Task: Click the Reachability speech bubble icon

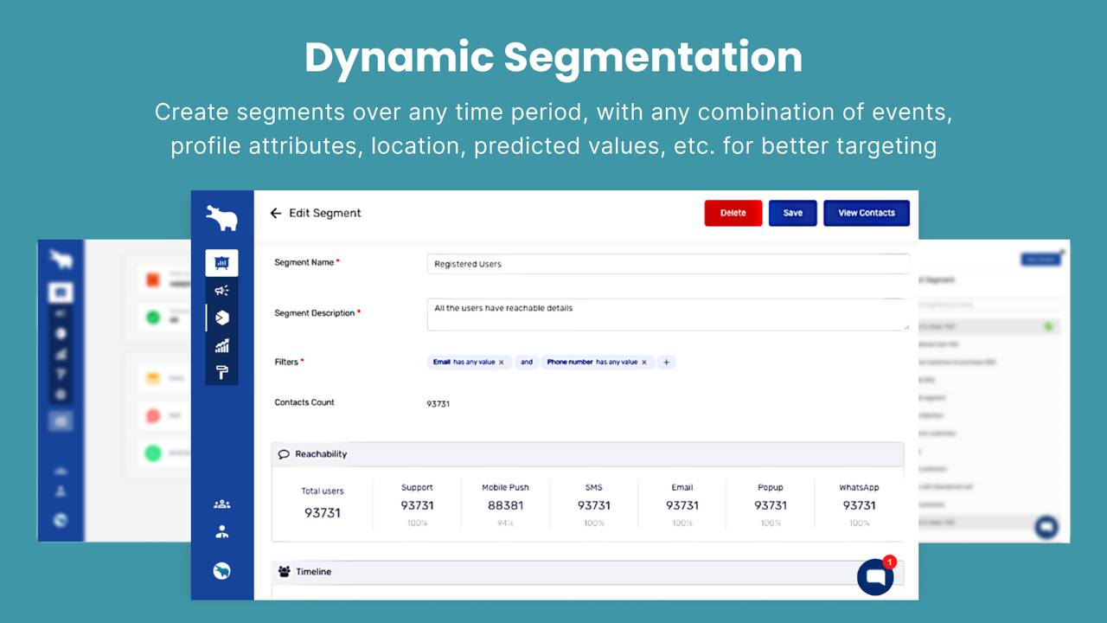Action: (284, 454)
